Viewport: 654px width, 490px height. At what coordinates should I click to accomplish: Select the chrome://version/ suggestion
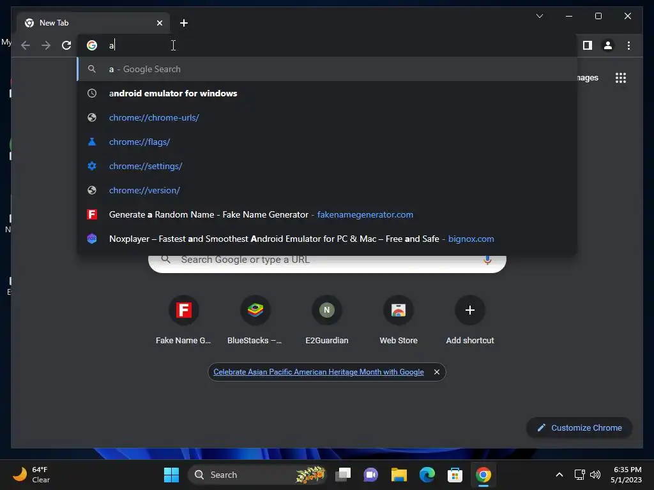327,190
